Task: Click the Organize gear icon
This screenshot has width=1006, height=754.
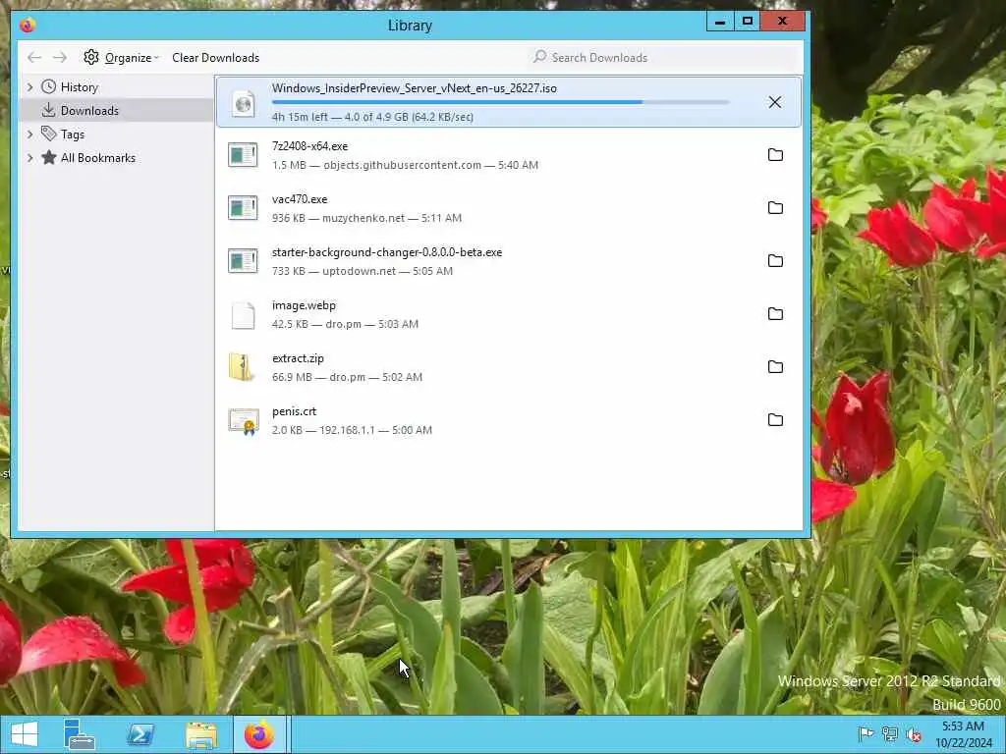Action: tap(91, 57)
